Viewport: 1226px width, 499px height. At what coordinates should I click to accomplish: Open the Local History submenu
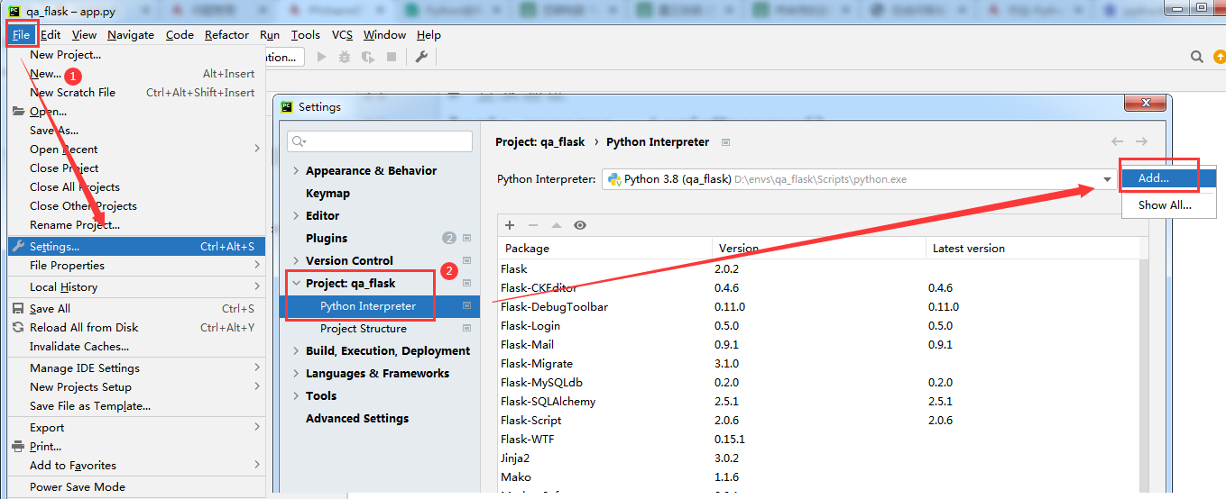tap(136, 286)
